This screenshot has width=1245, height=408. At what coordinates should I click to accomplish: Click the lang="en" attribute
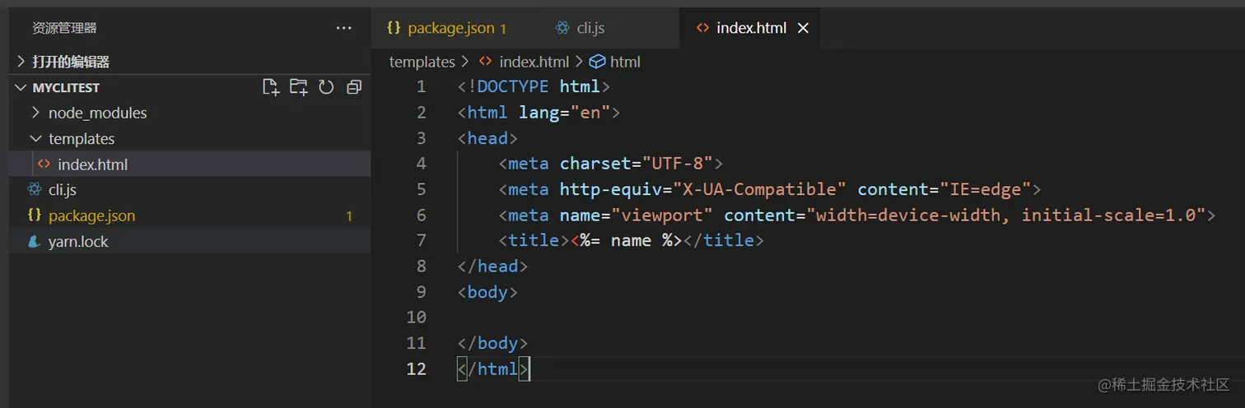564,112
